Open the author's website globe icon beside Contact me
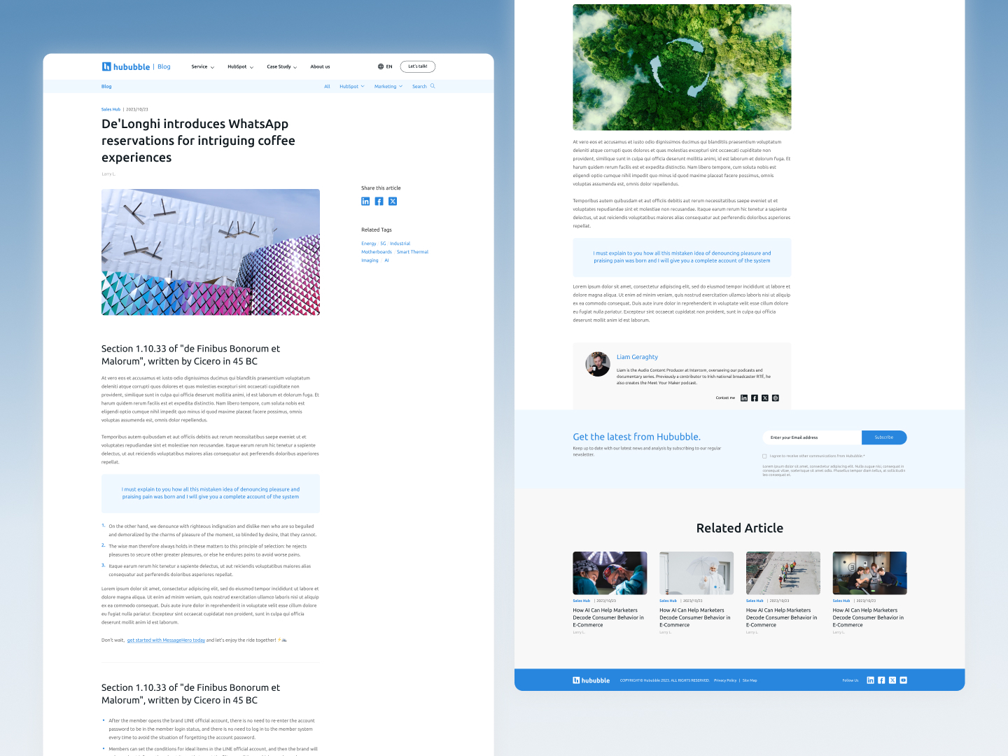The height and width of the screenshot is (756, 1008). 776,398
